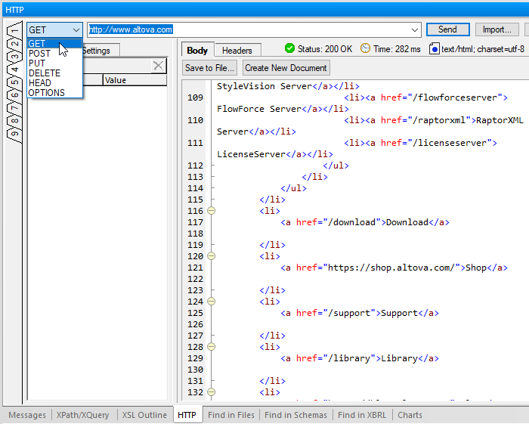Click Create New Document button

point(286,68)
